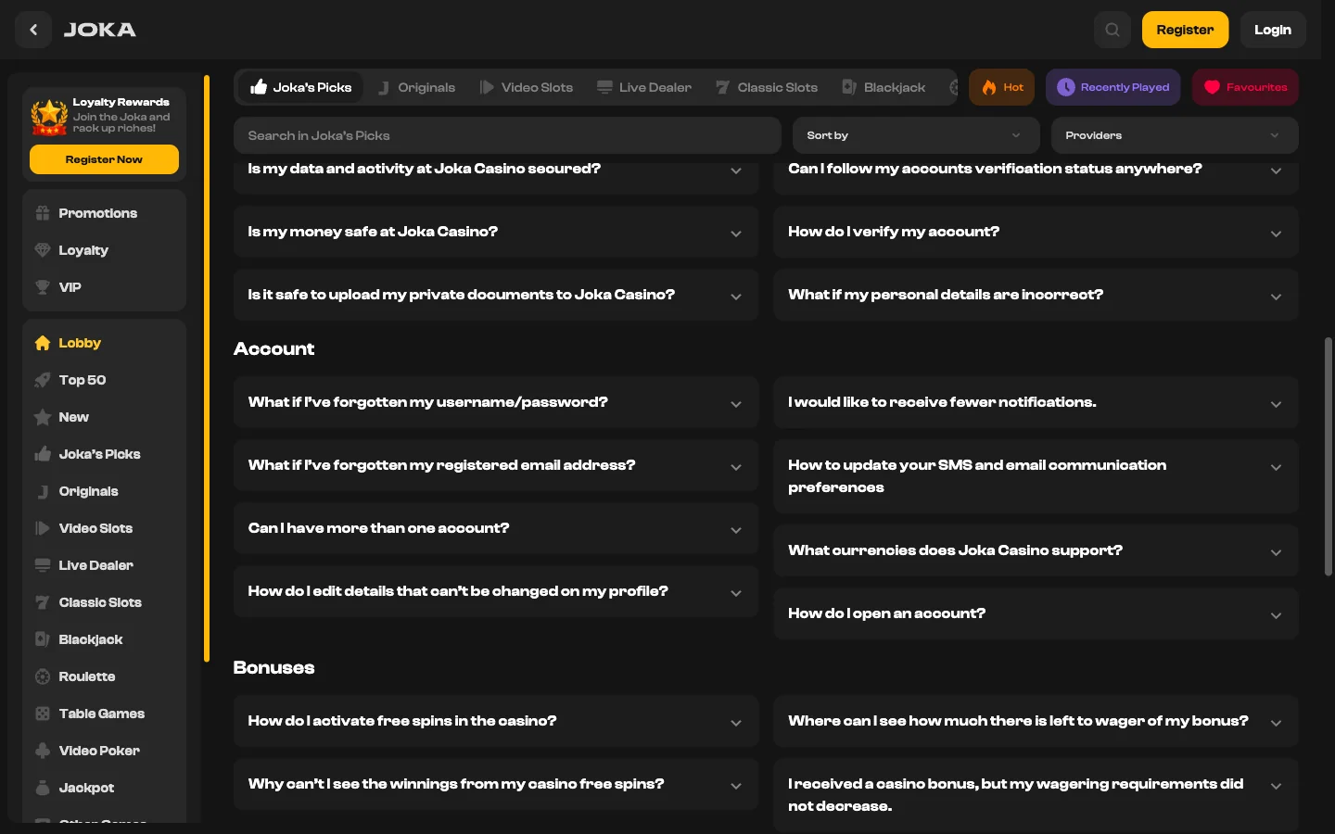Click the Classic Slots icon in sidebar
The image size is (1335, 834).
[x=43, y=602]
